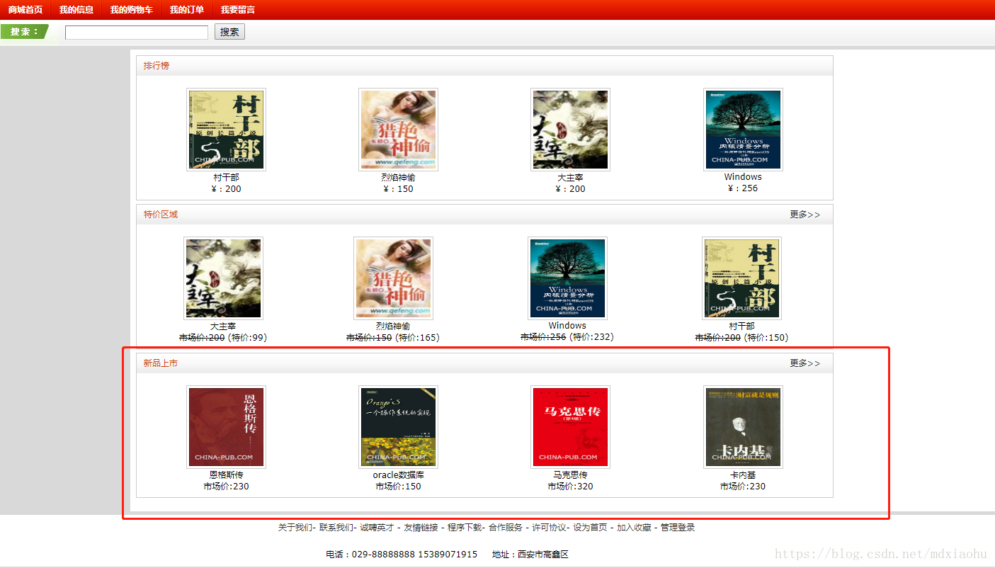The height and width of the screenshot is (568, 995).
Task: Click 加入收藏 in the footer
Action: (x=634, y=528)
